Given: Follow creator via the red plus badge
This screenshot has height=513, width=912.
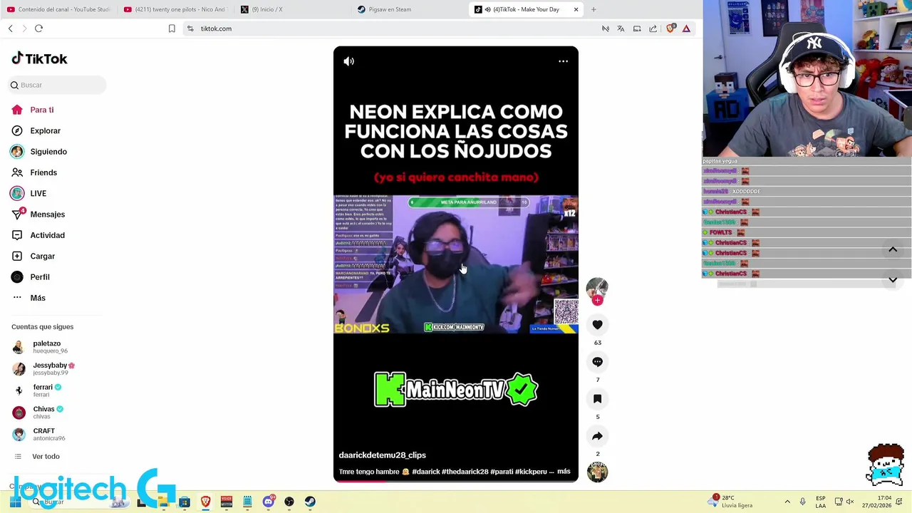Looking at the screenshot, I should click(x=597, y=301).
